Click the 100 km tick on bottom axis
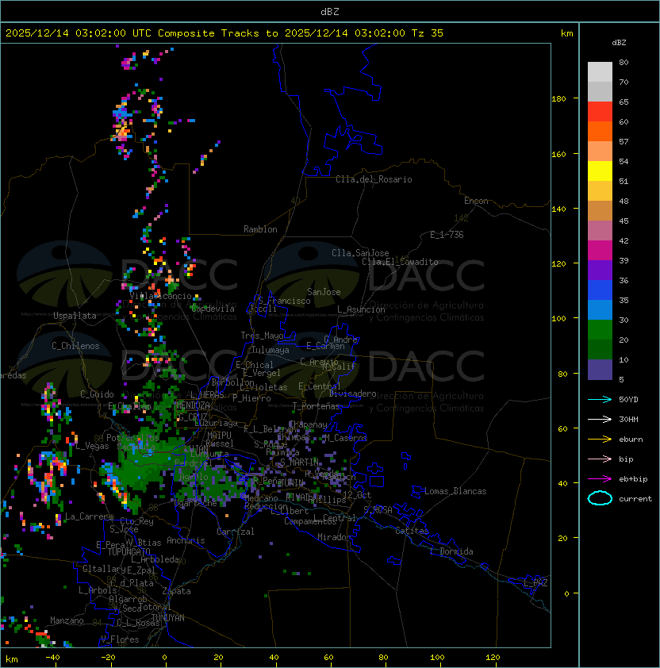 click(437, 658)
